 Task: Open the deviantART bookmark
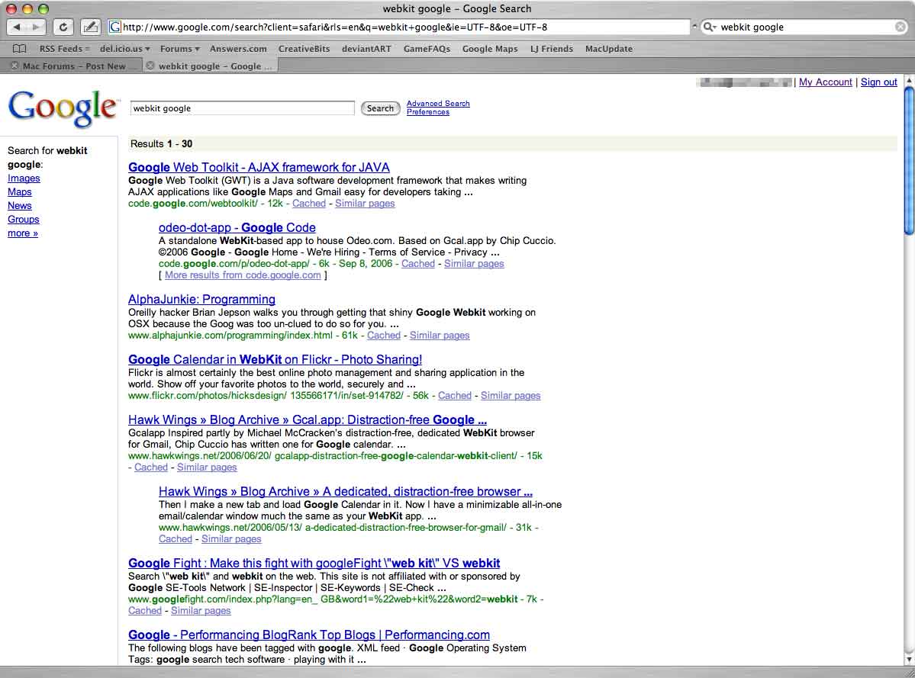(x=366, y=49)
